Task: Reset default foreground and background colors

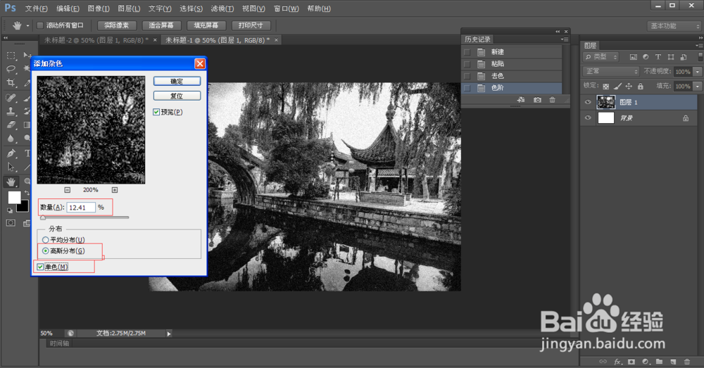Action: pyautogui.click(x=10, y=210)
